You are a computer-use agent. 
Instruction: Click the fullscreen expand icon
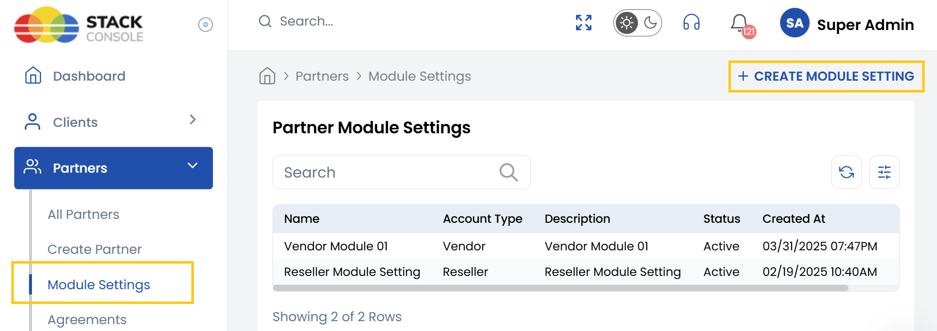coord(583,23)
